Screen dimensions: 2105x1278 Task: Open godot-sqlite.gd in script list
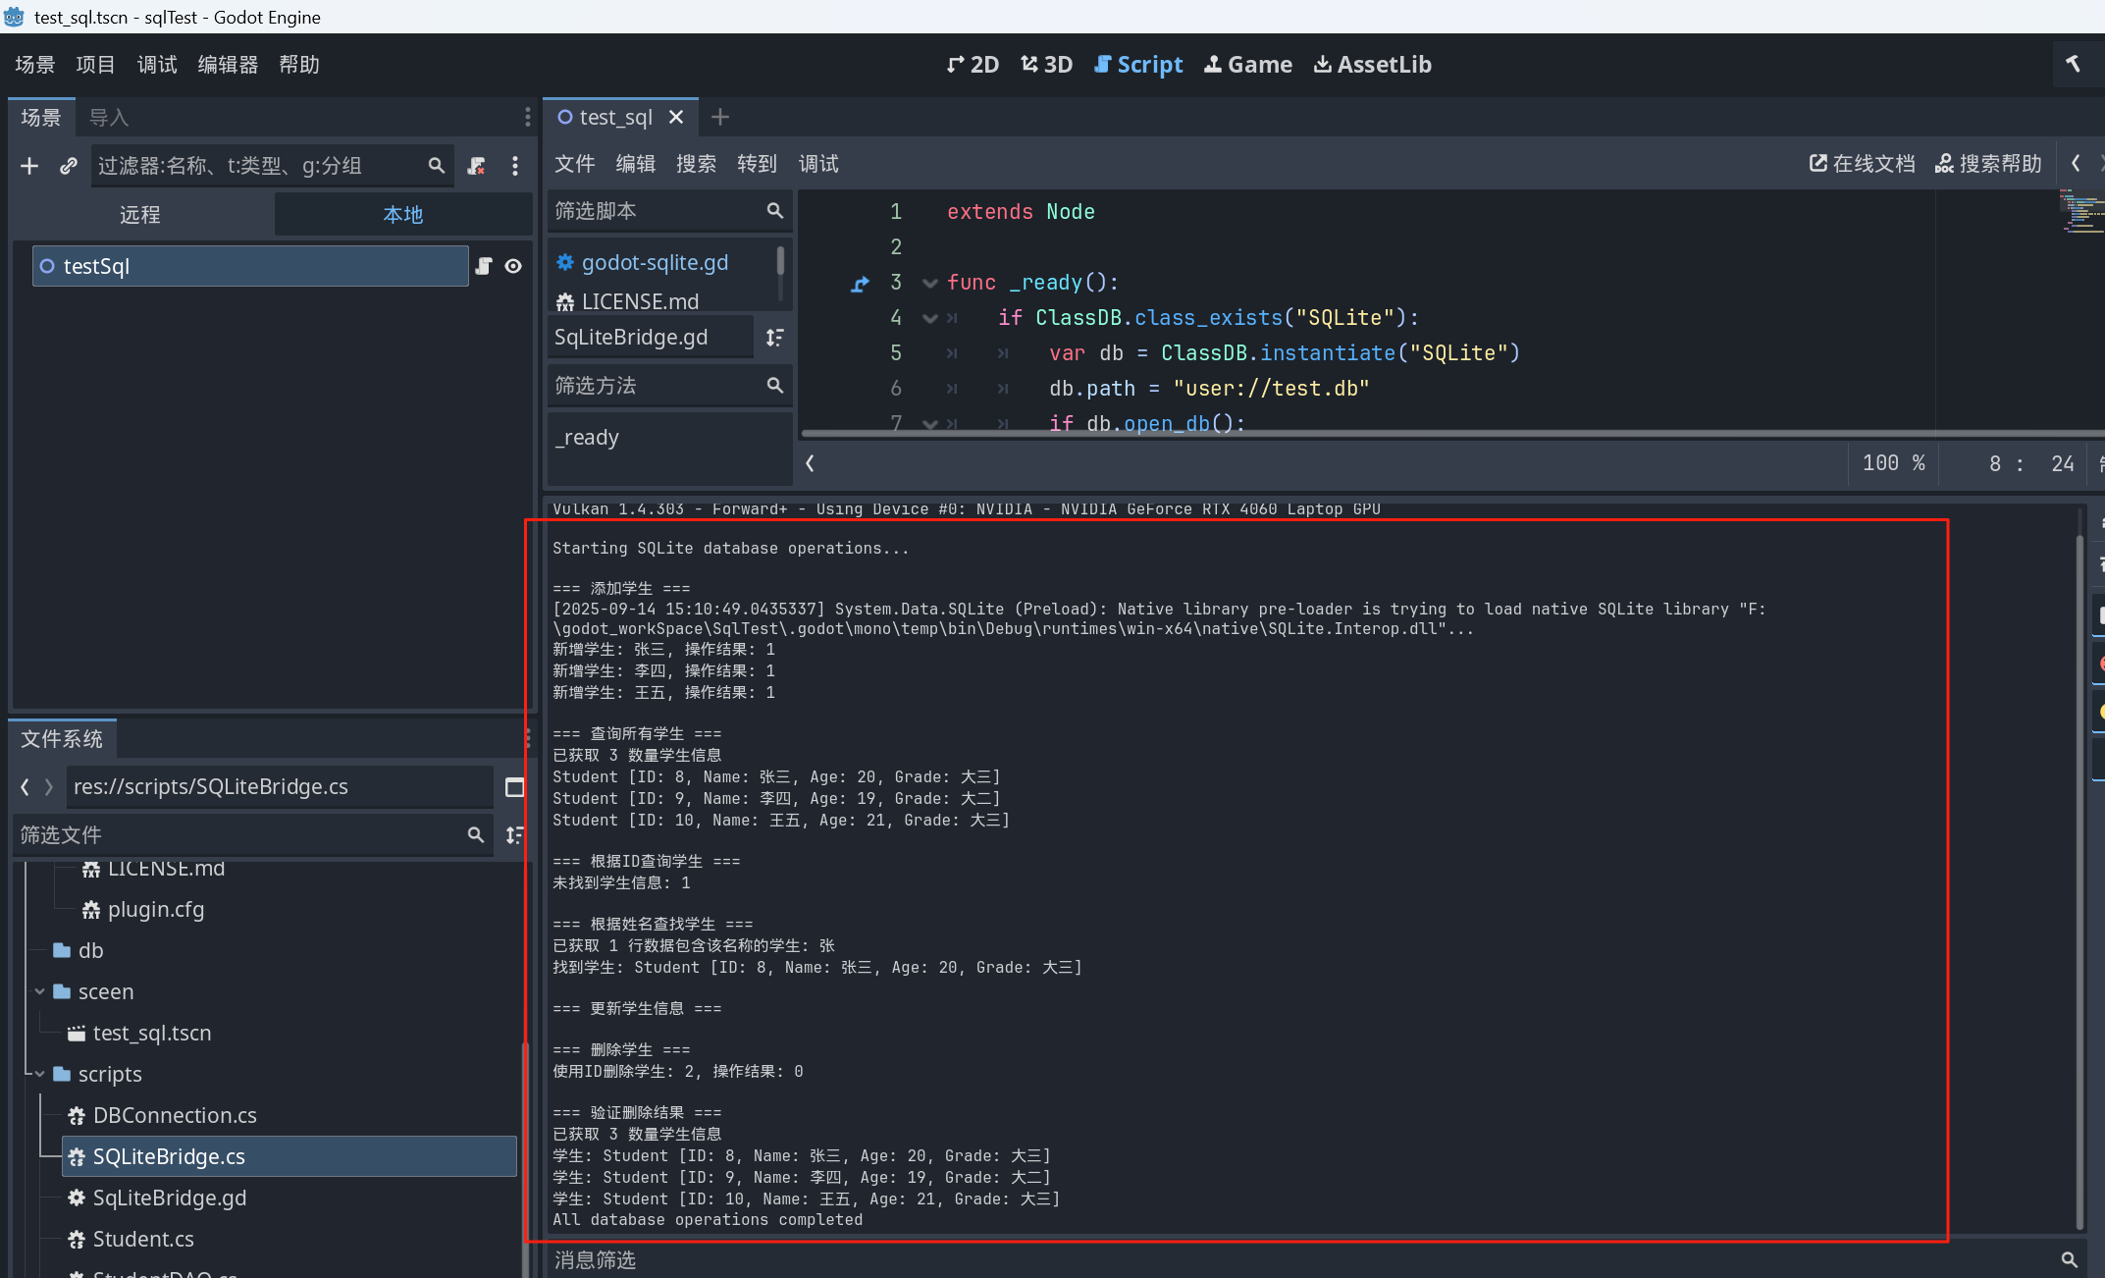tap(655, 263)
